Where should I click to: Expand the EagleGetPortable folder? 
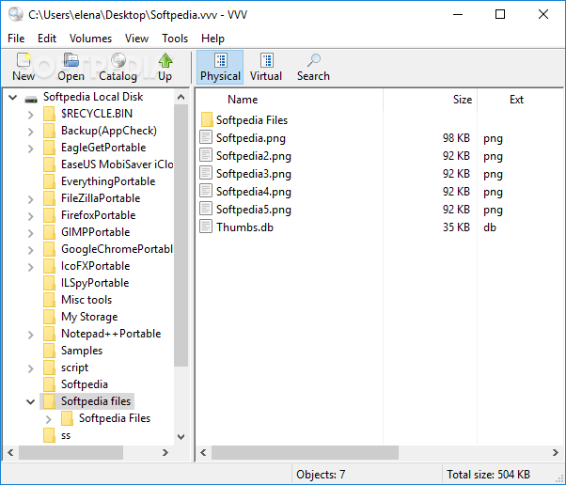point(31,149)
